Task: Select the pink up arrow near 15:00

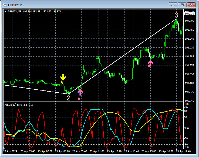Action: (150, 63)
